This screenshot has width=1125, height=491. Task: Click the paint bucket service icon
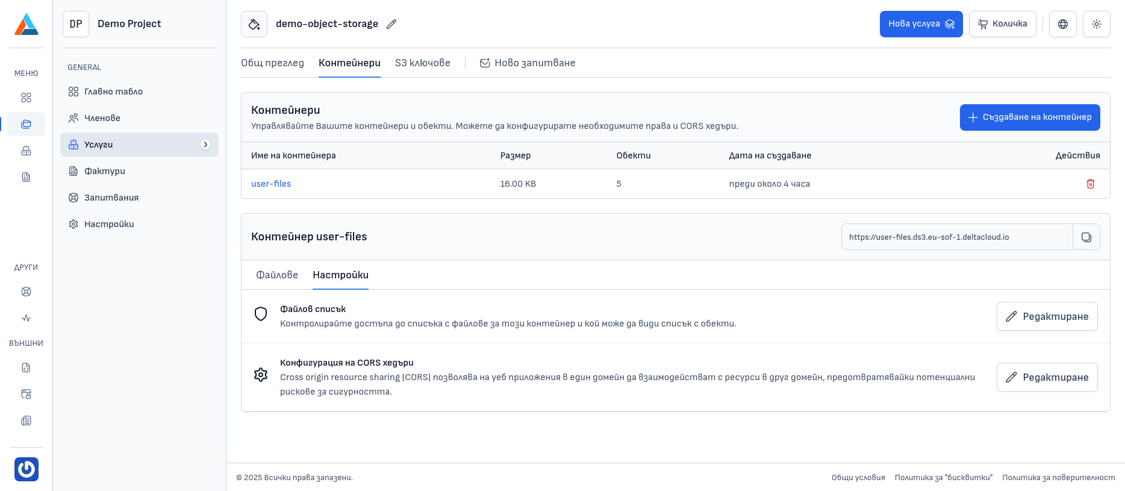[254, 24]
